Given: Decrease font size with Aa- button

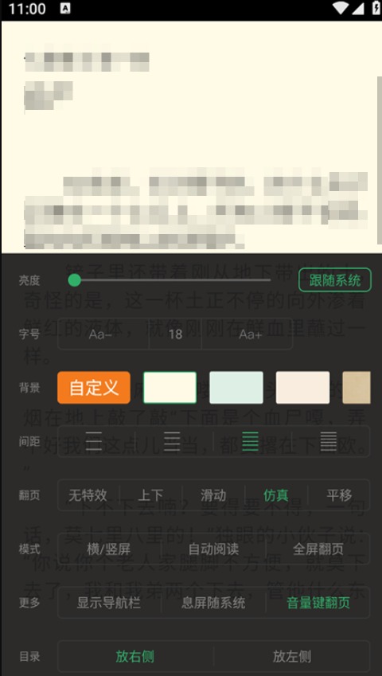Looking at the screenshot, I should [100, 334].
